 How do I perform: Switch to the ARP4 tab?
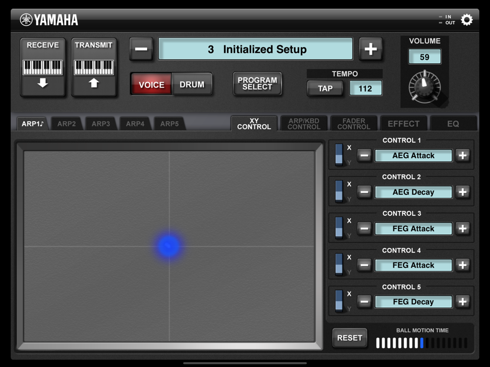pyautogui.click(x=135, y=124)
